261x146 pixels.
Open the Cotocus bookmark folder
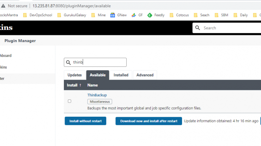(179, 15)
